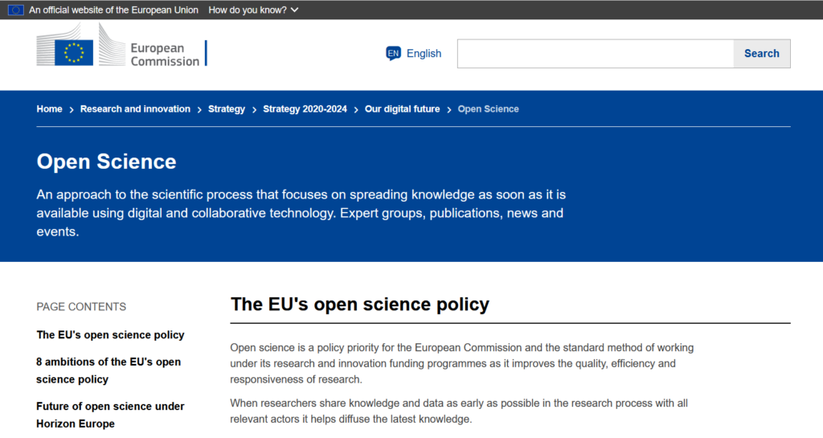
Task: Open the English language selector
Action: 414,54
